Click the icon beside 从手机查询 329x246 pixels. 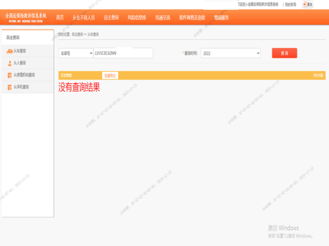coord(9,87)
